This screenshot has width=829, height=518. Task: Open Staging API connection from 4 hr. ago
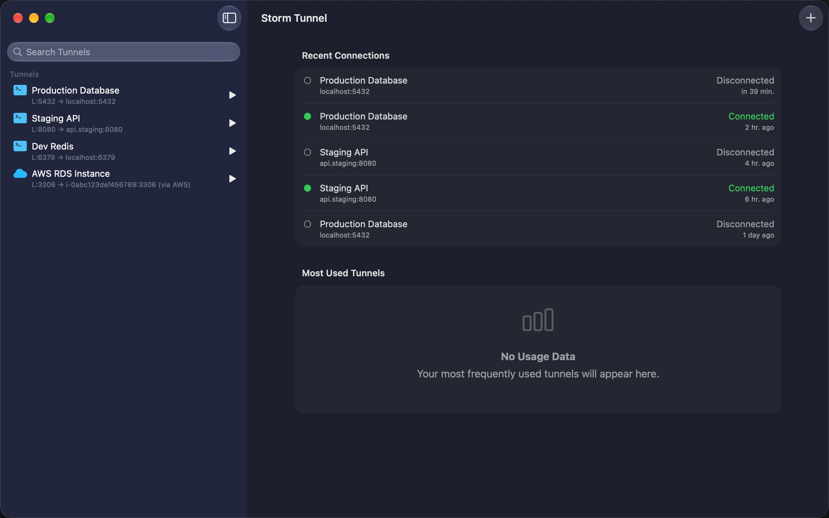tap(538, 157)
